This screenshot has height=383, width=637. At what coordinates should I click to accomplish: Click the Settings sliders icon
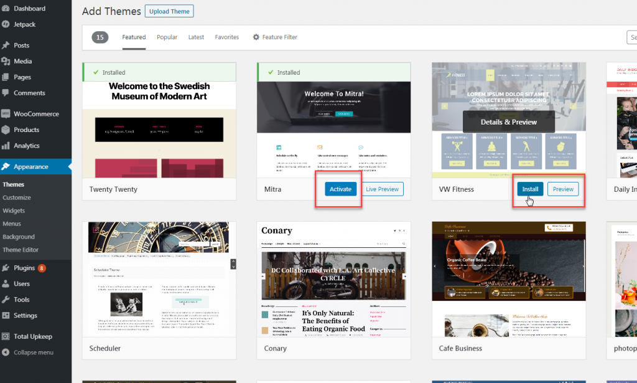(x=5, y=315)
